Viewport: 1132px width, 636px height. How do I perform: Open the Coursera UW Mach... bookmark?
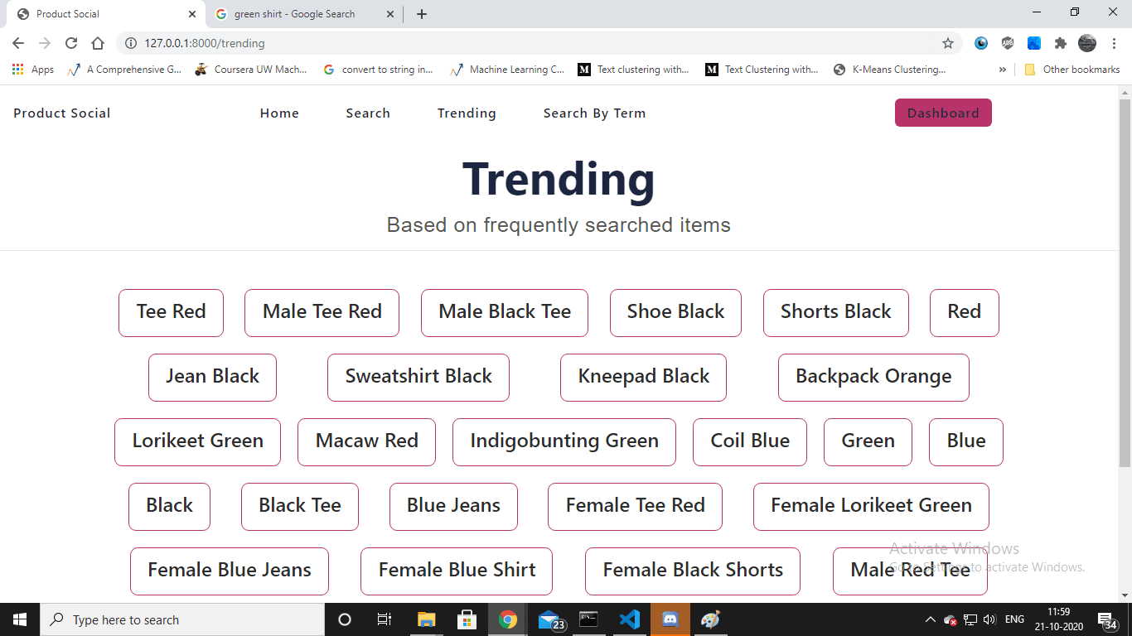click(251, 70)
